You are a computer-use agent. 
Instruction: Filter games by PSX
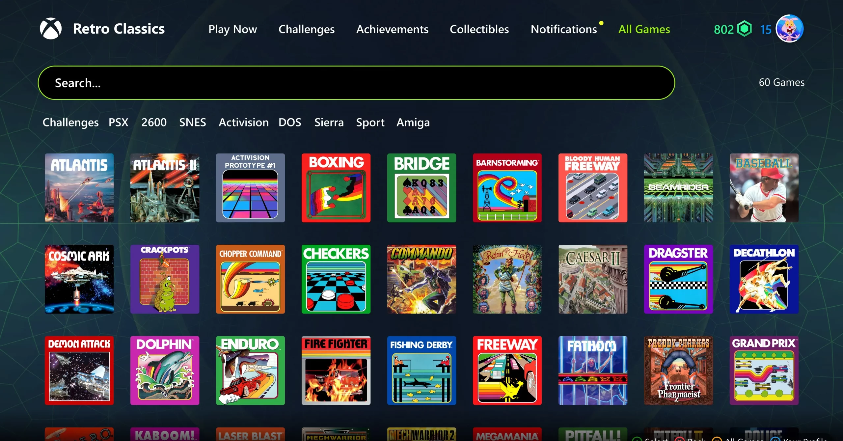coord(119,122)
